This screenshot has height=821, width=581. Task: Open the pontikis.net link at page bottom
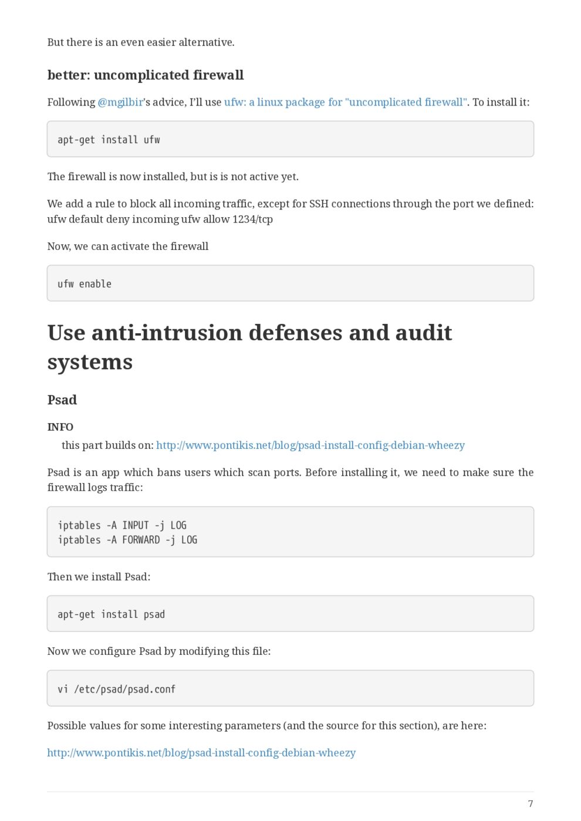pyautogui.click(x=201, y=753)
